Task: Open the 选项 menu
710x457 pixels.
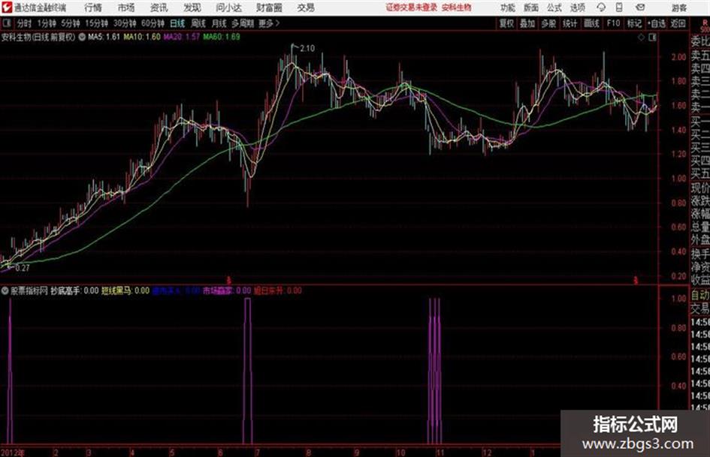Action: (578, 8)
